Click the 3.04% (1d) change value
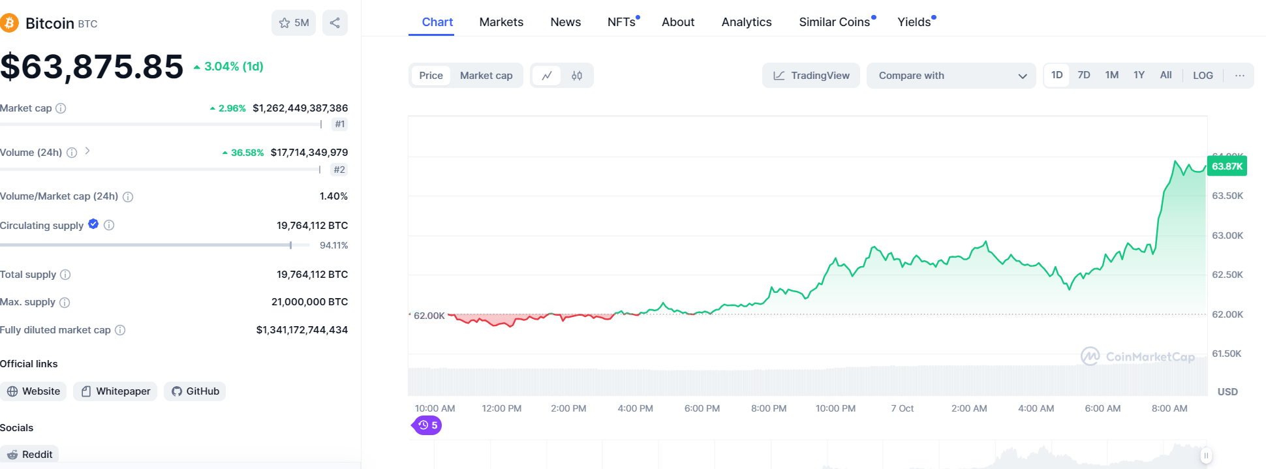Screen dimensions: 1266x469 228,67
